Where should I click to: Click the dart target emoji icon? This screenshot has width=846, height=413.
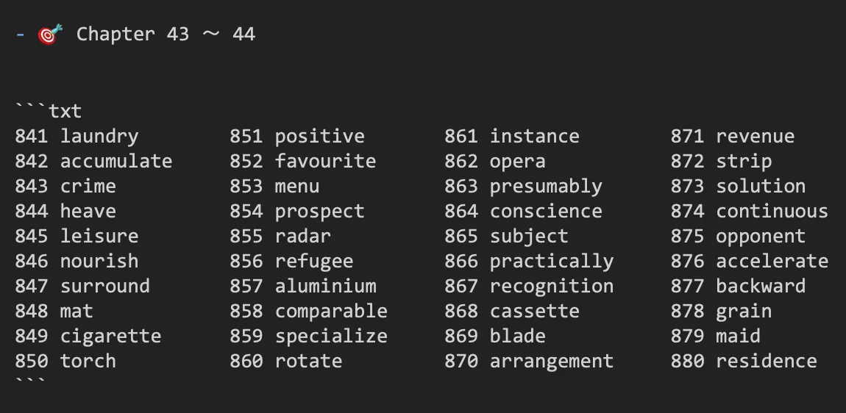point(50,34)
